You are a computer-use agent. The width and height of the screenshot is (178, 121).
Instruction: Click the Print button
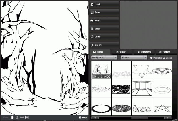point(104,21)
